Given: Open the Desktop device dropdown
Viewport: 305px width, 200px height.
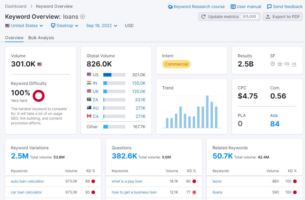Looking at the screenshot, I should 65,26.
